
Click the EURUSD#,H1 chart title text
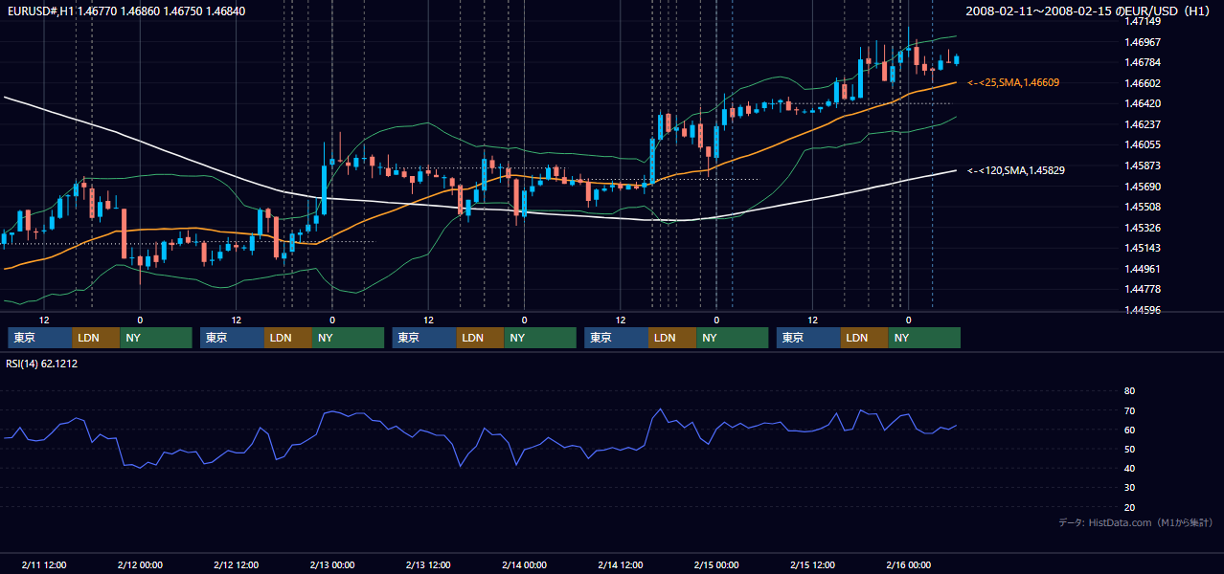125,11
